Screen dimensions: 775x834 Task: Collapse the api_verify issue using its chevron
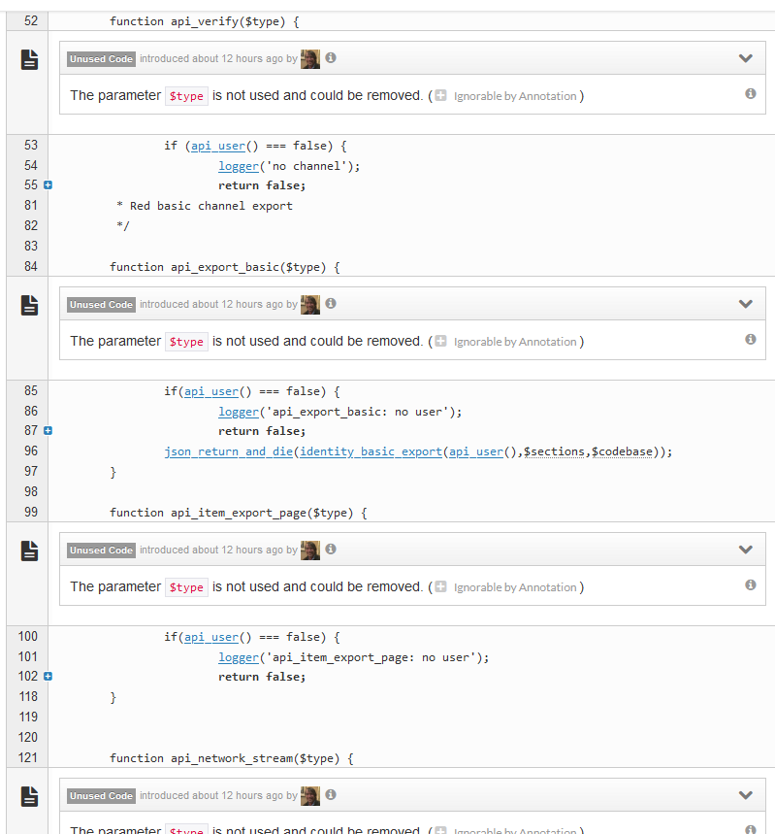(x=745, y=58)
